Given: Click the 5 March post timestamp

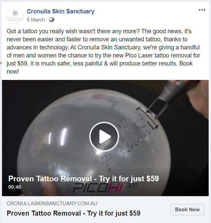Looking at the screenshot, I should pyautogui.click(x=36, y=20).
